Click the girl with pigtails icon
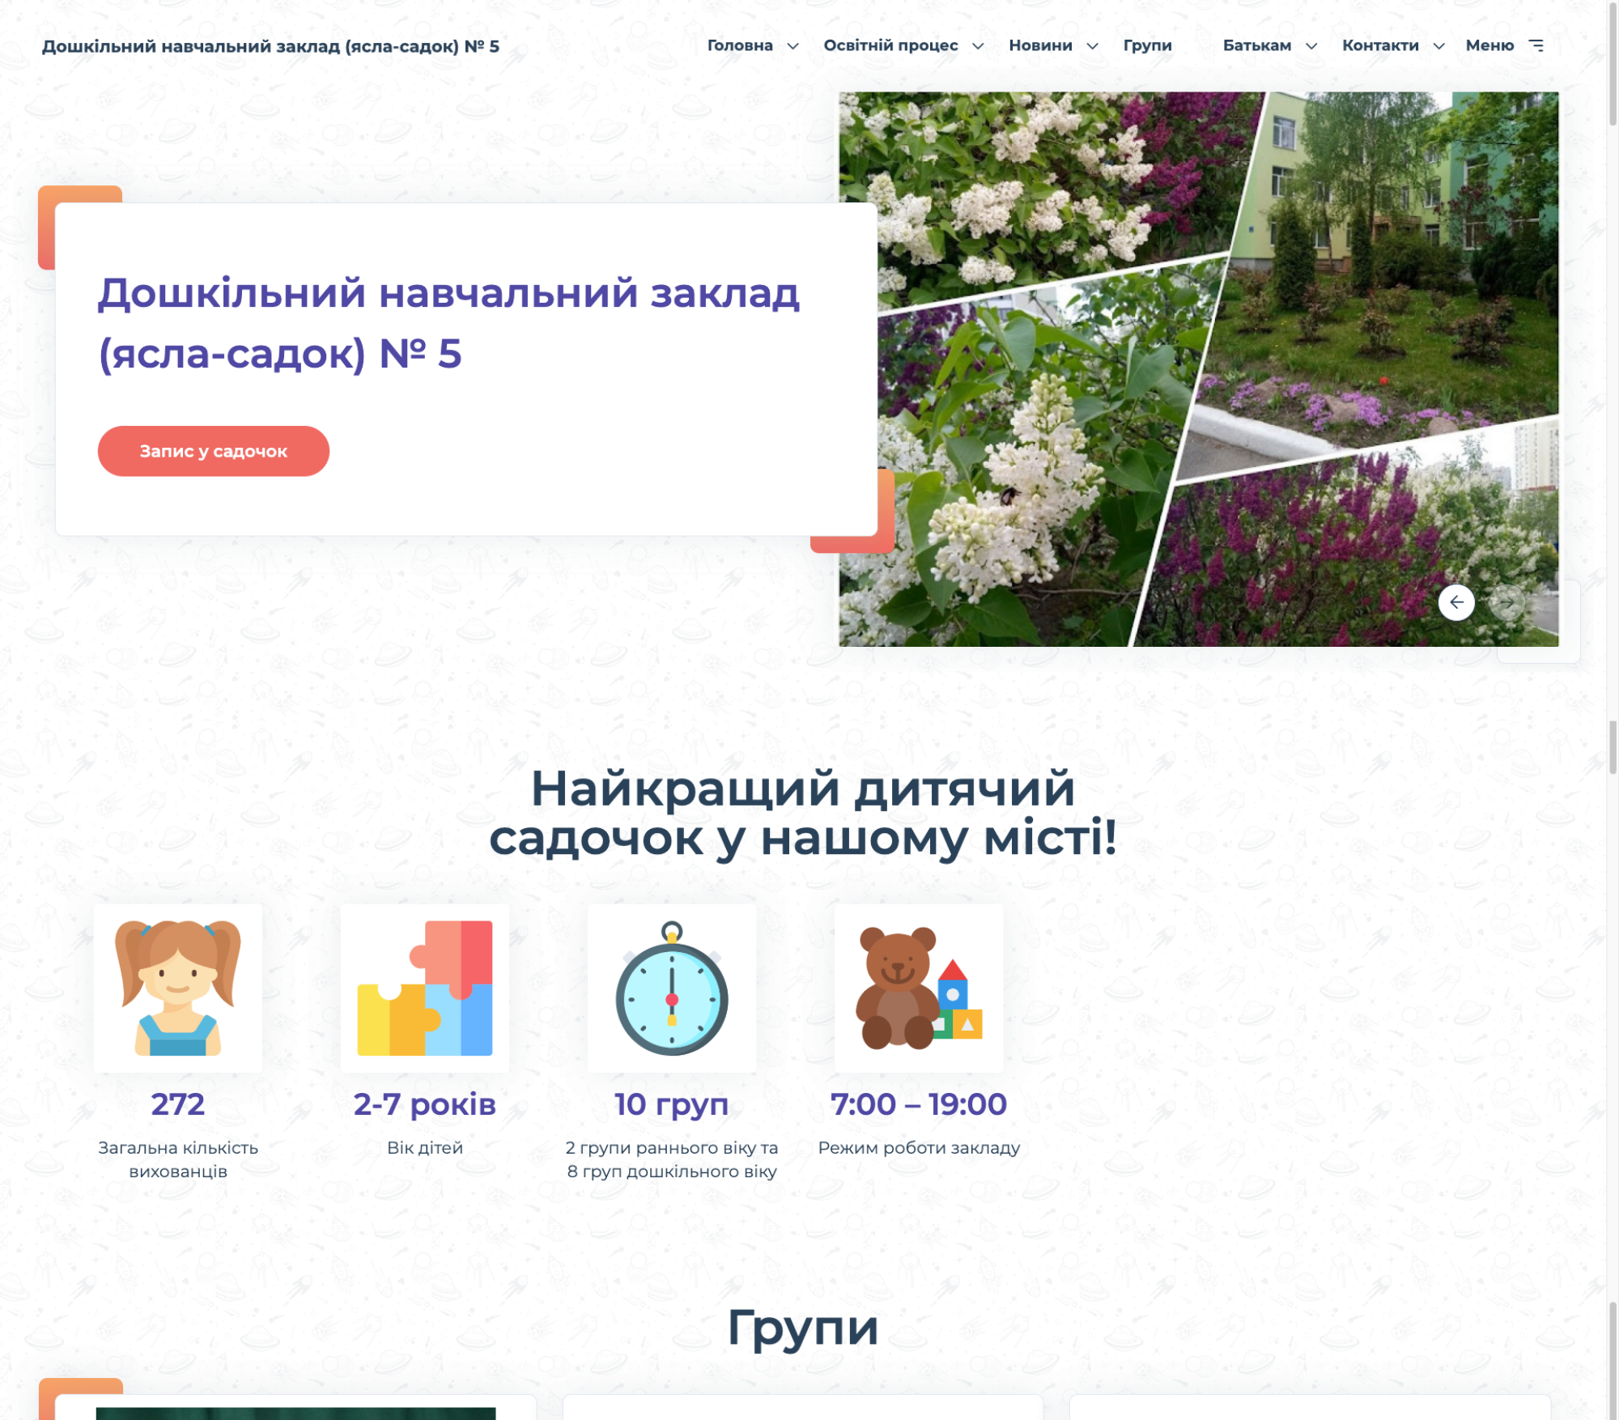Image resolution: width=1619 pixels, height=1420 pixels. [x=178, y=988]
